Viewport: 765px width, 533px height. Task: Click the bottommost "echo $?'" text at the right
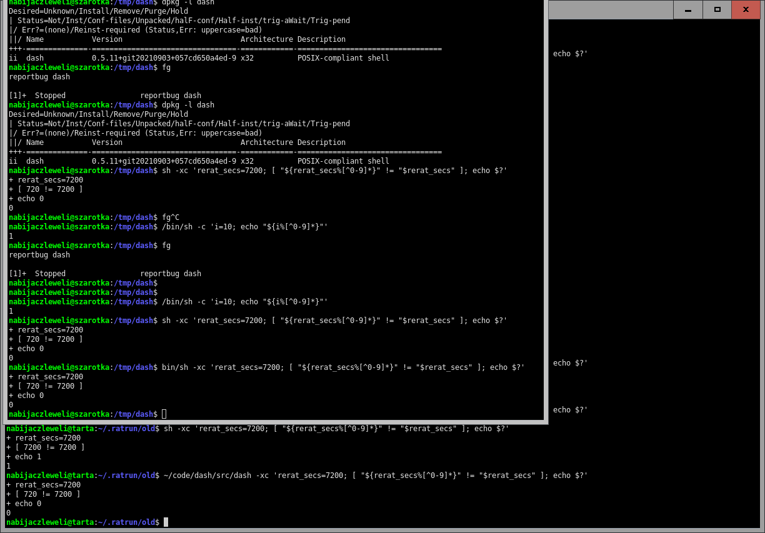(570, 410)
